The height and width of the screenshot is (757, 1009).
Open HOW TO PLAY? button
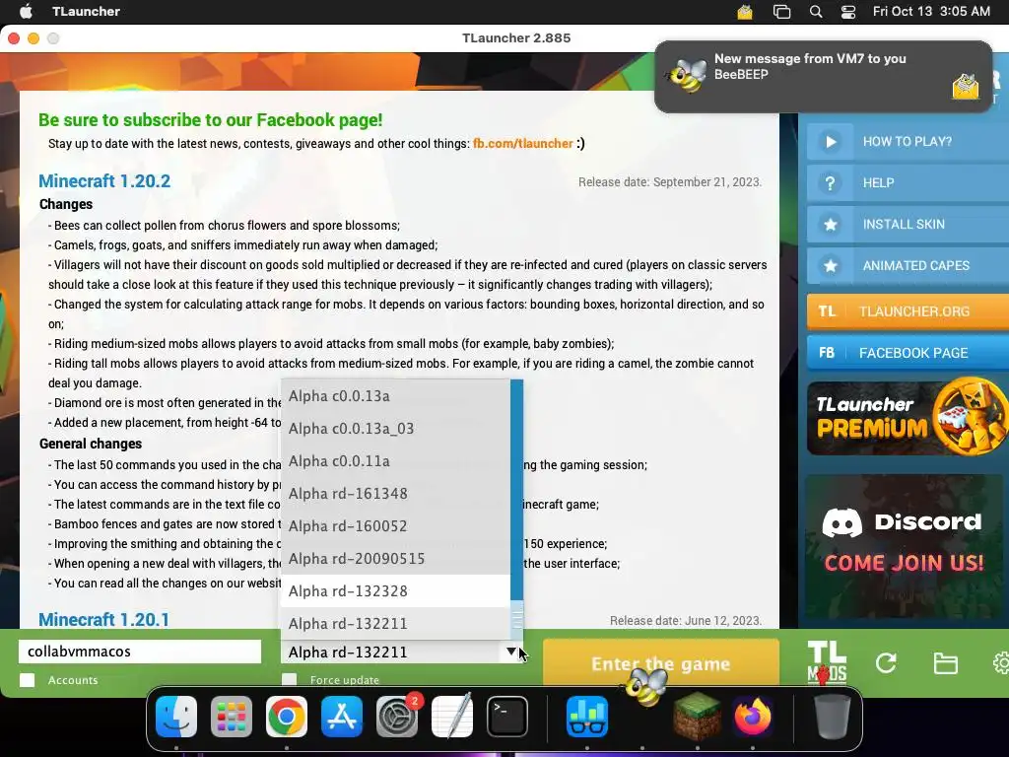pos(908,142)
